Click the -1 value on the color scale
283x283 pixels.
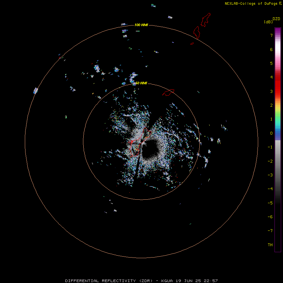pyautogui.click(x=270, y=147)
